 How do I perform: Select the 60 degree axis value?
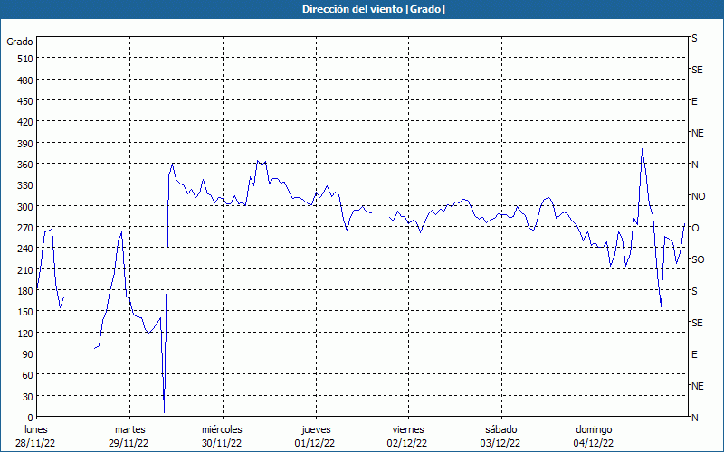28,375
